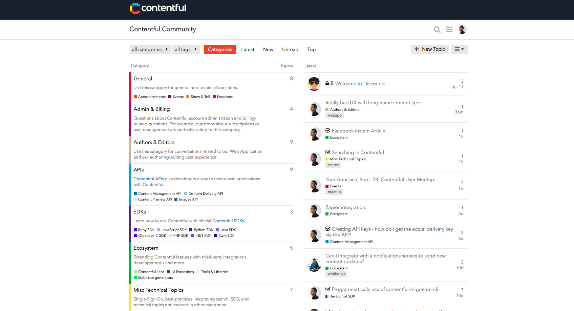The image size is (574, 311).
Task: Open the list options dropdown next to New Topic
Action: coord(459,49)
